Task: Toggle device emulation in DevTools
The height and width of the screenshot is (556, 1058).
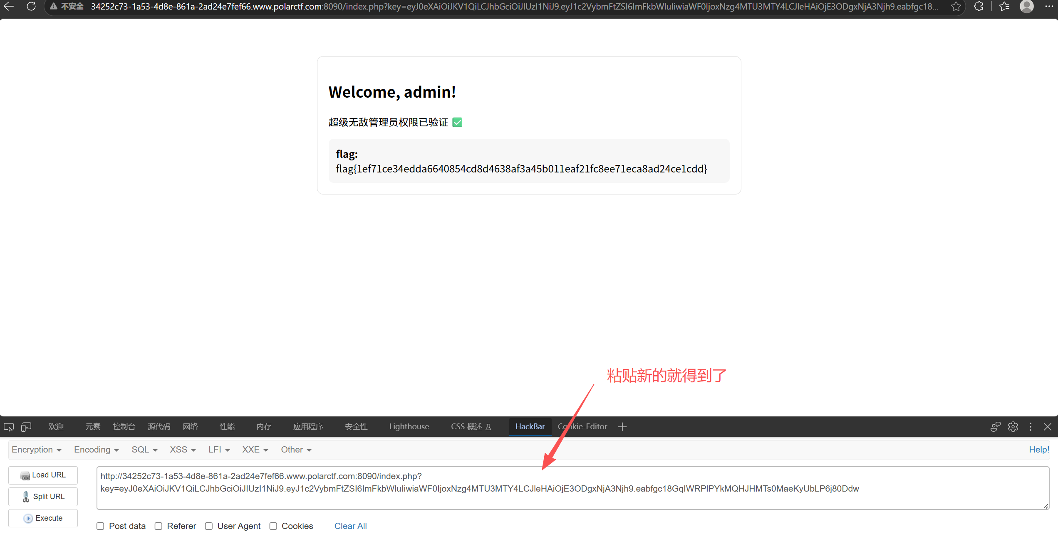Action: coord(26,427)
